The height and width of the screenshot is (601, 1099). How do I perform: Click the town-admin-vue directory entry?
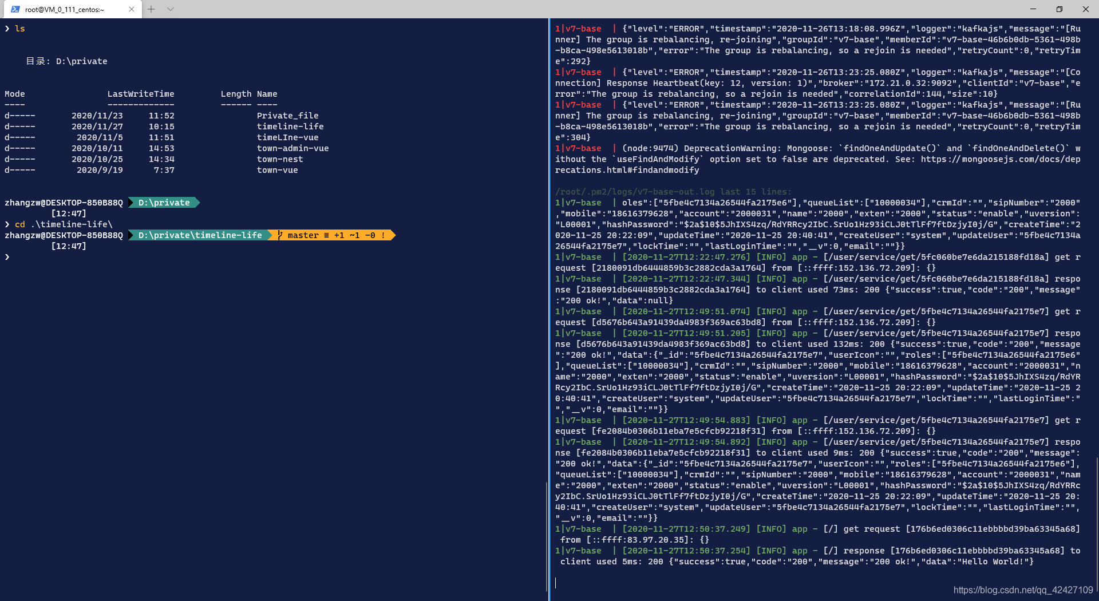tap(292, 148)
